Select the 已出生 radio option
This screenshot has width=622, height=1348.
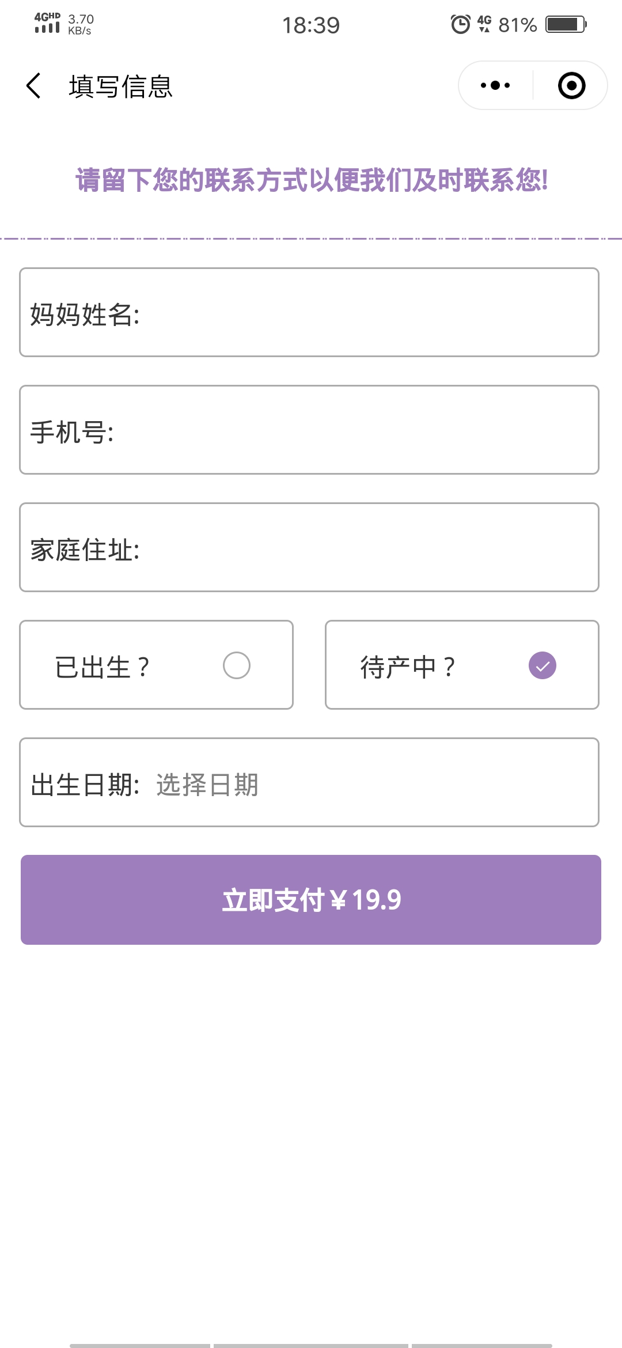[236, 665]
